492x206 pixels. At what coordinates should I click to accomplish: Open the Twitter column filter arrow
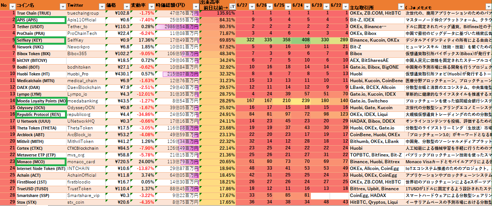[x=101, y=6]
